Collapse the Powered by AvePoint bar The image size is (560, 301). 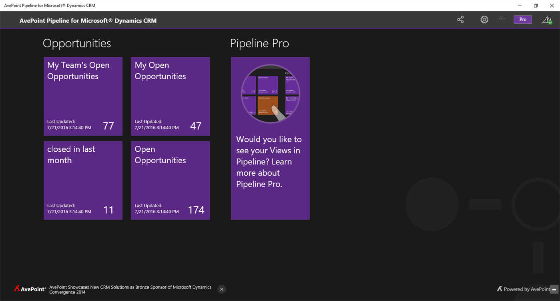(555, 289)
